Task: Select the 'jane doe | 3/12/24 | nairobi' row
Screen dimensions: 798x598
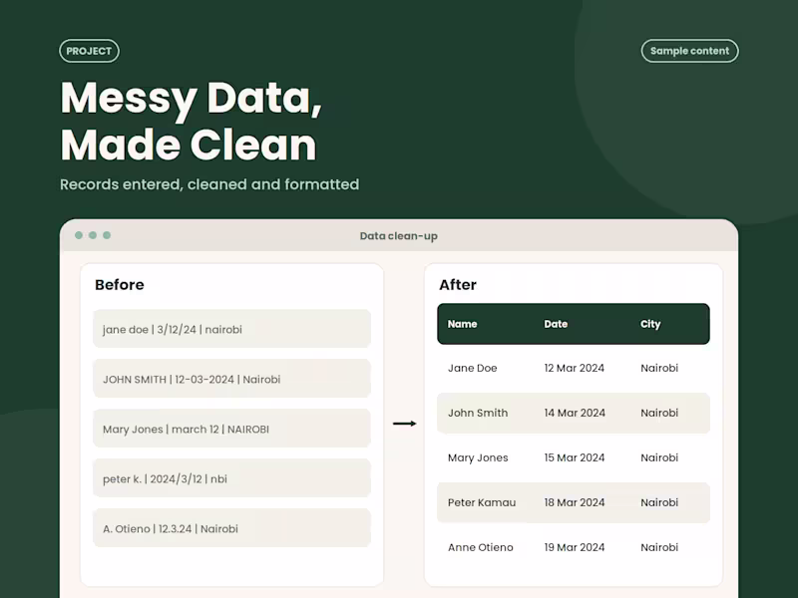Action: [x=231, y=329]
